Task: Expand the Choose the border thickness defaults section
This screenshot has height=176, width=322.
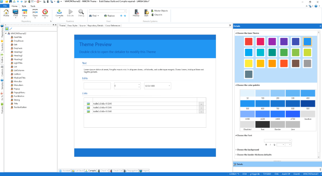Action: (x=236, y=155)
